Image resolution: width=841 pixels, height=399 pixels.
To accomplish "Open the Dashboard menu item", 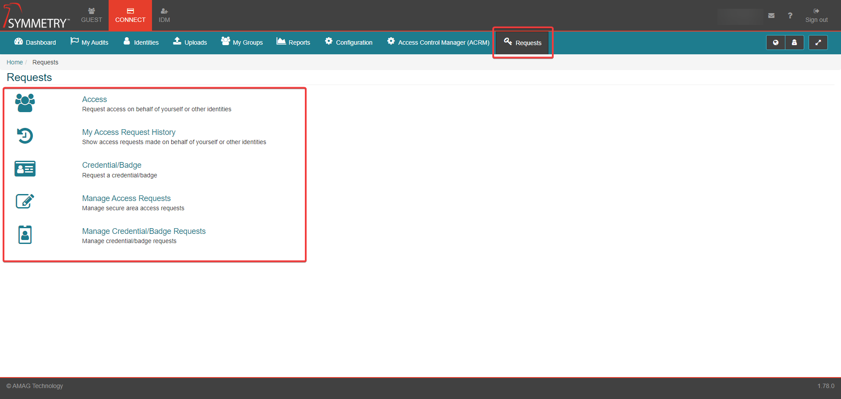I will tap(35, 42).
